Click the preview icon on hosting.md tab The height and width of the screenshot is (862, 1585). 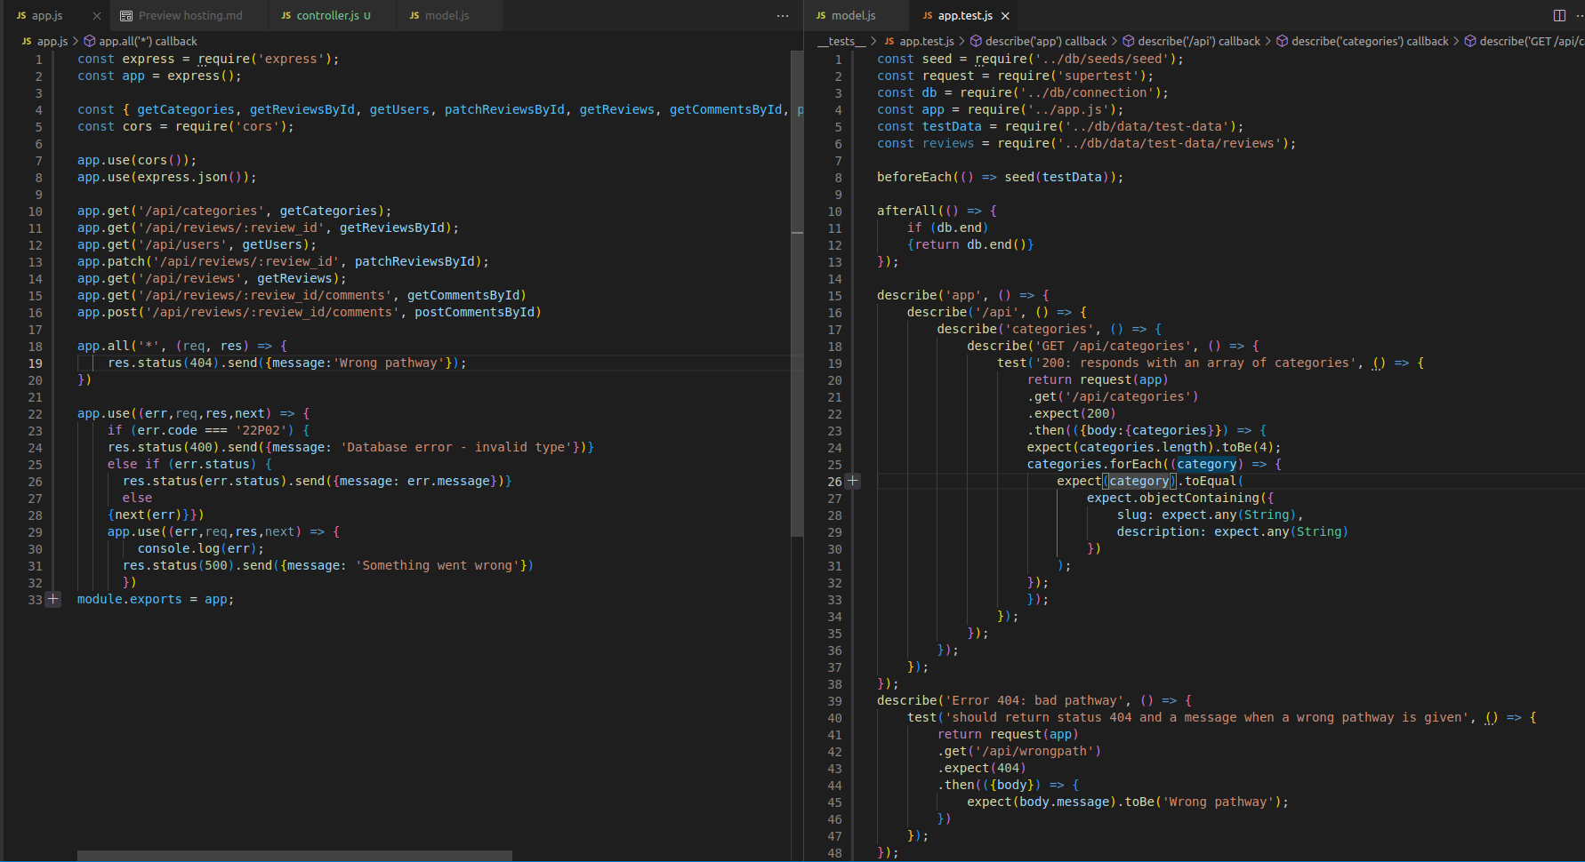click(x=126, y=16)
